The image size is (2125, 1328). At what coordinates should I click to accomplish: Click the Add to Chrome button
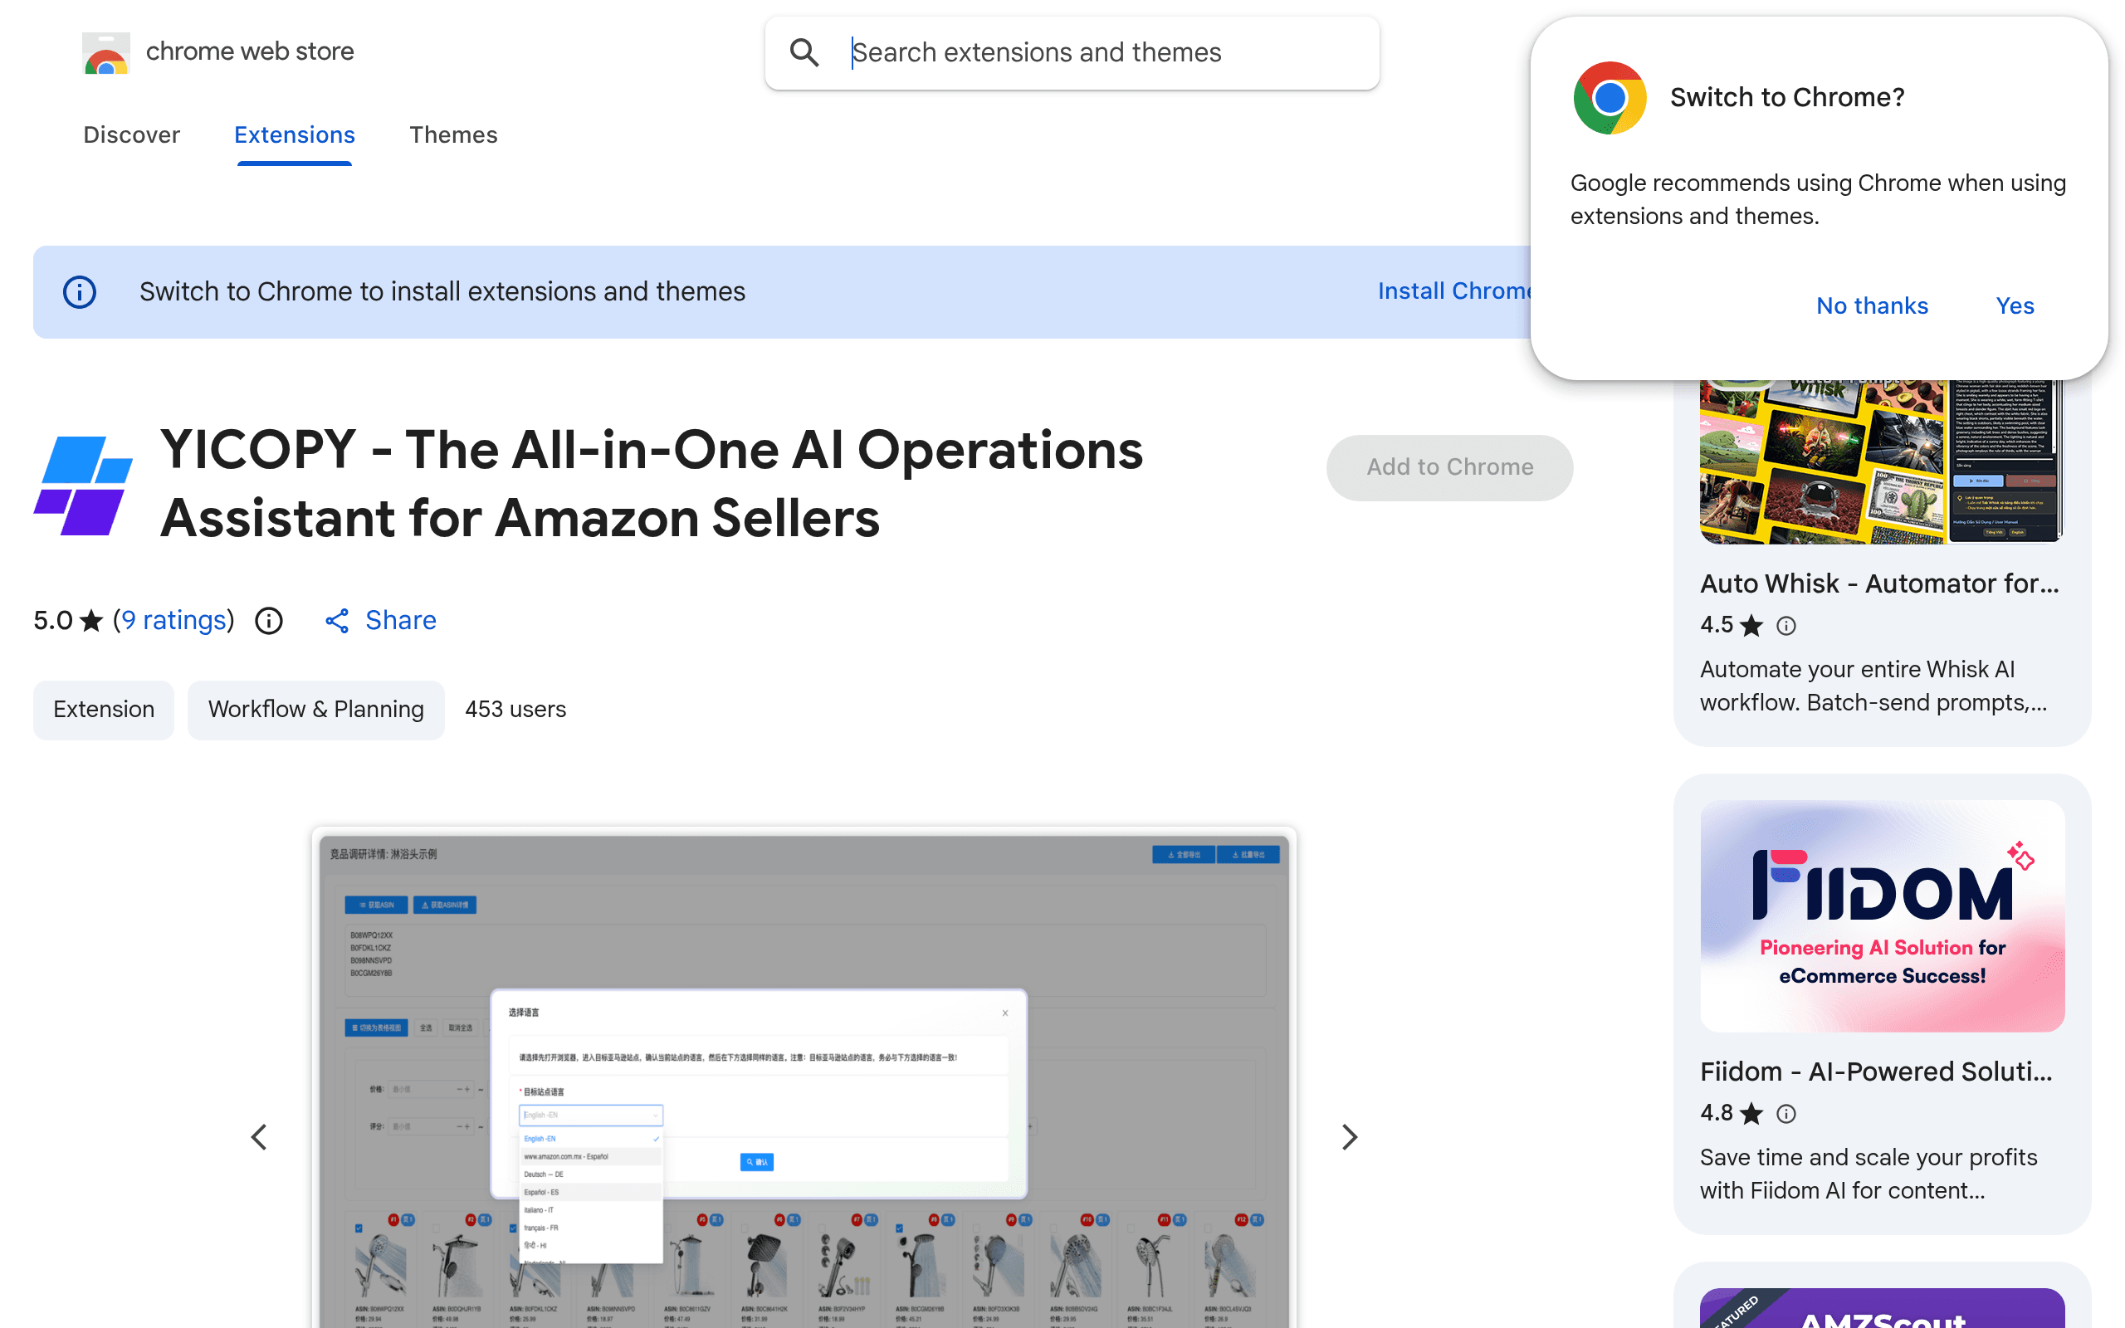point(1450,467)
